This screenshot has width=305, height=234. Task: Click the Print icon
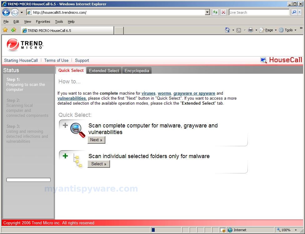click(251, 30)
